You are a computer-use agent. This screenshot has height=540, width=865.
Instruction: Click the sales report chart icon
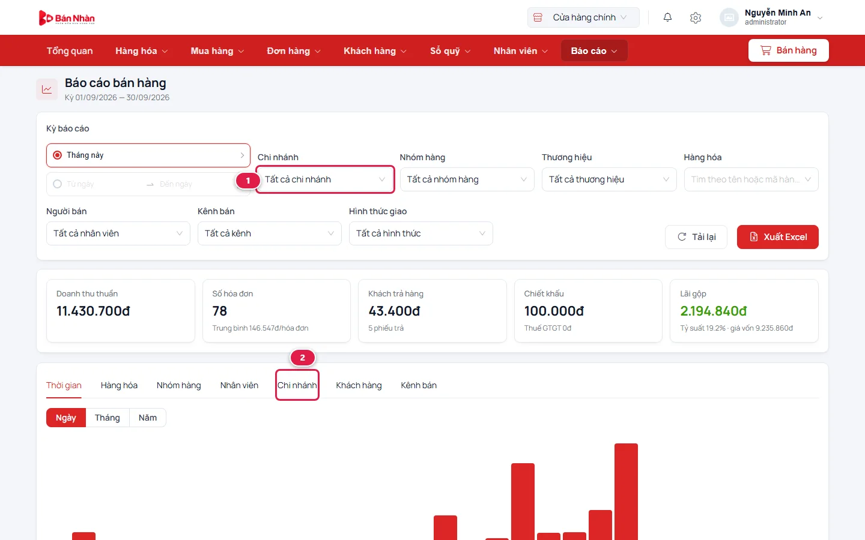click(x=47, y=89)
